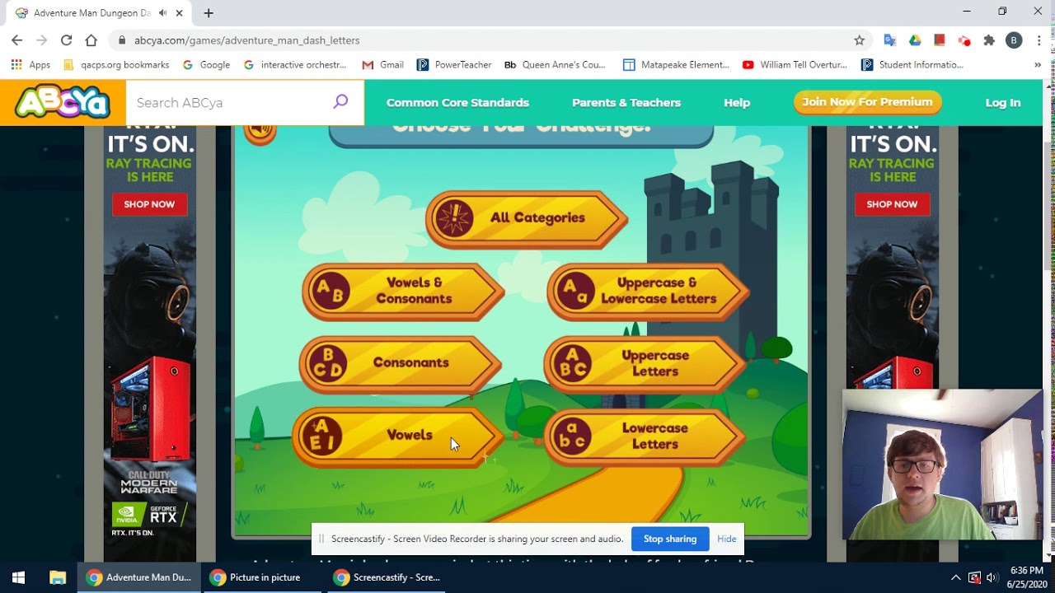1055x593 pixels.
Task: Select the Adventure Man Dungeon Dash tab
Action: click(x=99, y=13)
